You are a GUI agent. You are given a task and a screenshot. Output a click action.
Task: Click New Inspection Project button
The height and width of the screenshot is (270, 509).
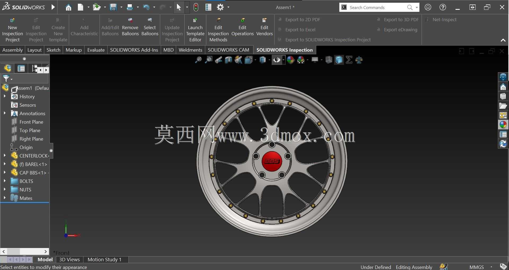[x=12, y=30]
